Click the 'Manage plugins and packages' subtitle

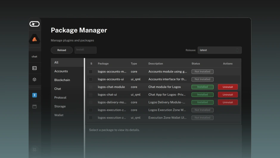tap(72, 40)
